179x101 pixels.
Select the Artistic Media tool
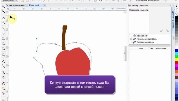coord(3,34)
